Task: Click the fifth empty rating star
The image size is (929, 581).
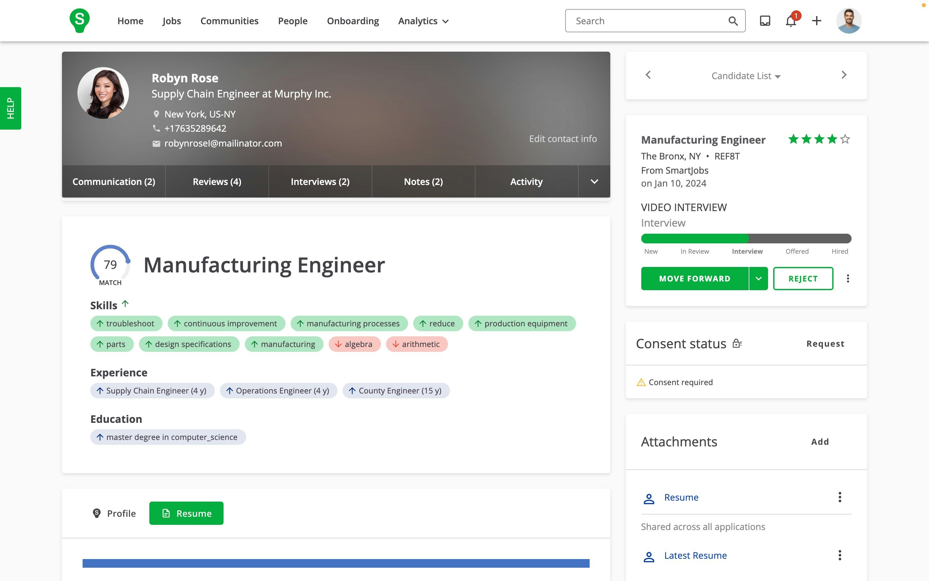Action: 845,139
